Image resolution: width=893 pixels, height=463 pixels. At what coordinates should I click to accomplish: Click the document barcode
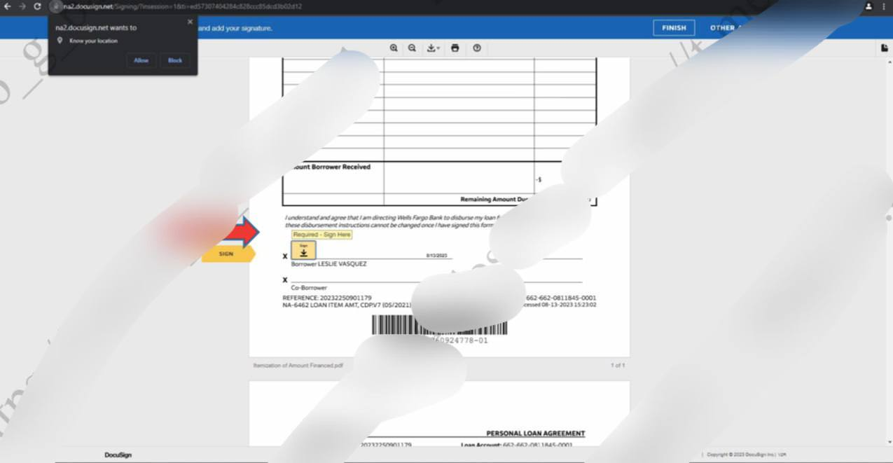point(439,325)
